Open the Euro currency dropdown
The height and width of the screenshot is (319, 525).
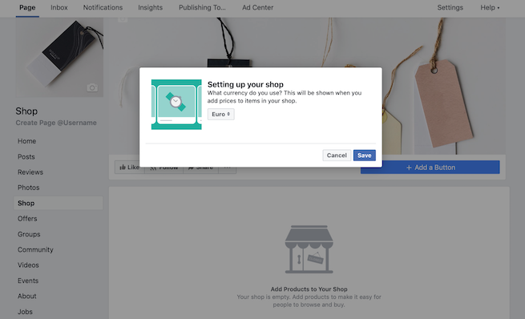220,114
